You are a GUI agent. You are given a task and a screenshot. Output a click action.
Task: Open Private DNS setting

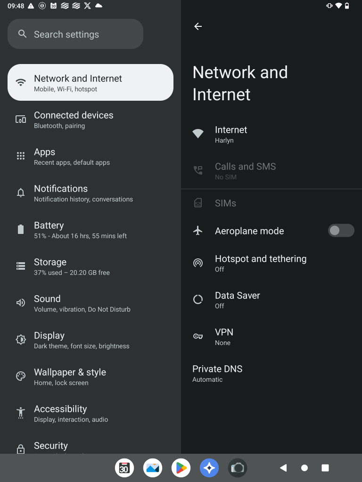[x=217, y=373]
